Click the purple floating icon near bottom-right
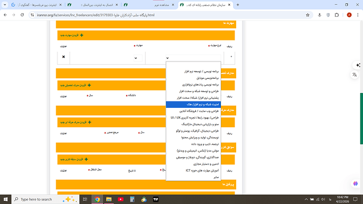 tap(355, 183)
